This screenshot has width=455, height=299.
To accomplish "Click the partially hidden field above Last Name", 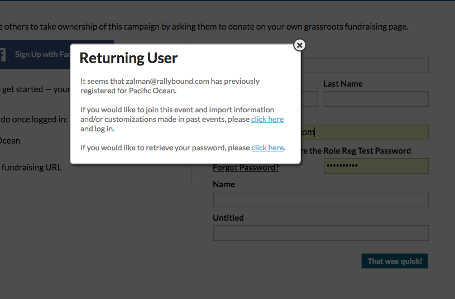I will [365, 65].
